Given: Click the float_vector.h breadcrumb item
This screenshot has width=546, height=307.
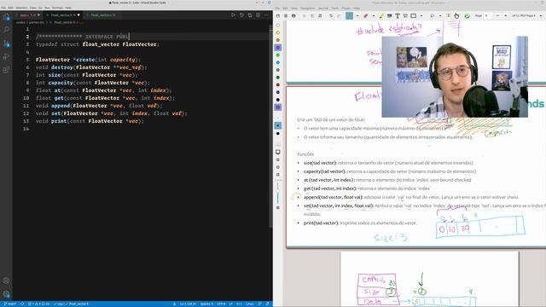Looking at the screenshot, I should coord(65,22).
